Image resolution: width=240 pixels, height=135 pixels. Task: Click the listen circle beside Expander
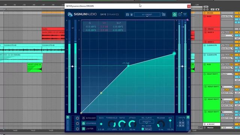(x=78, y=118)
